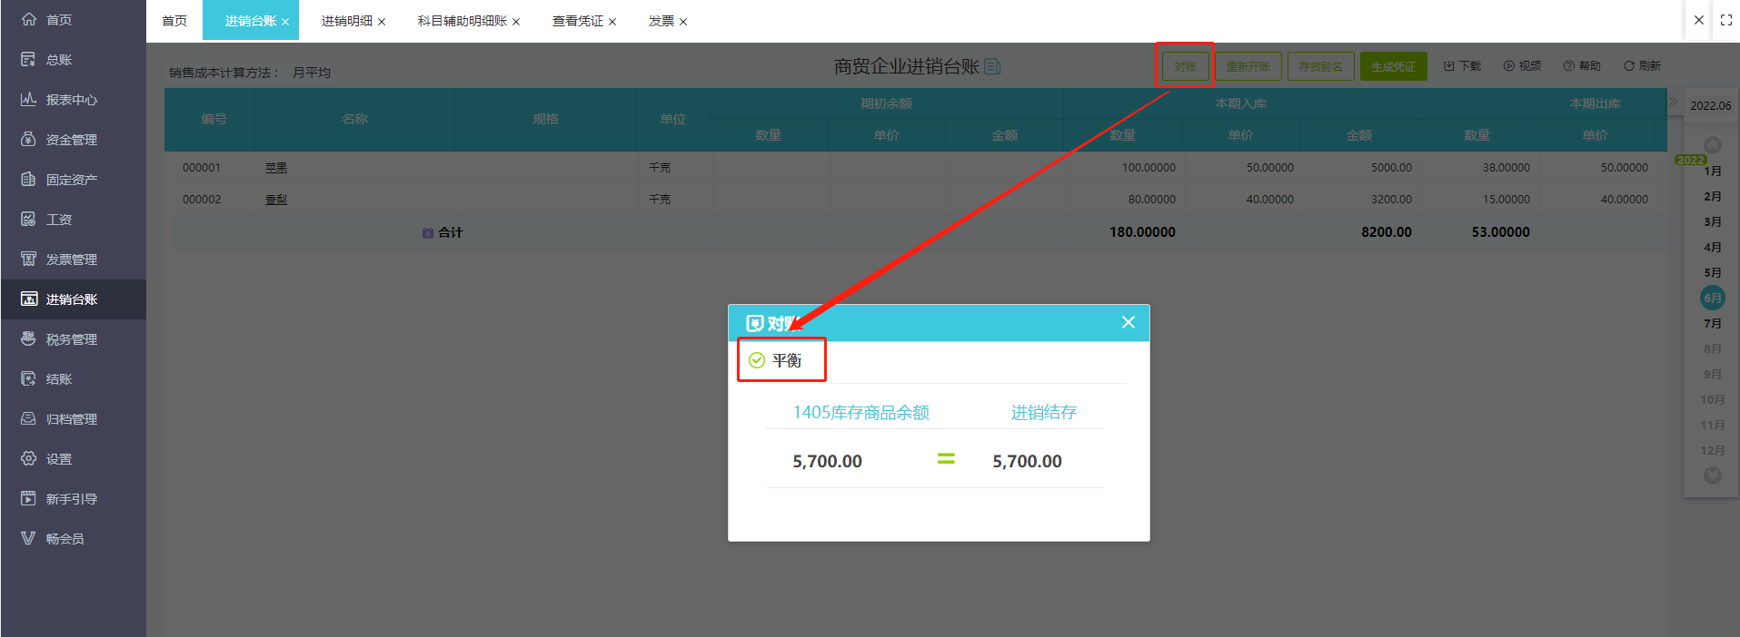Click the 重新开账 button

coord(1248,66)
